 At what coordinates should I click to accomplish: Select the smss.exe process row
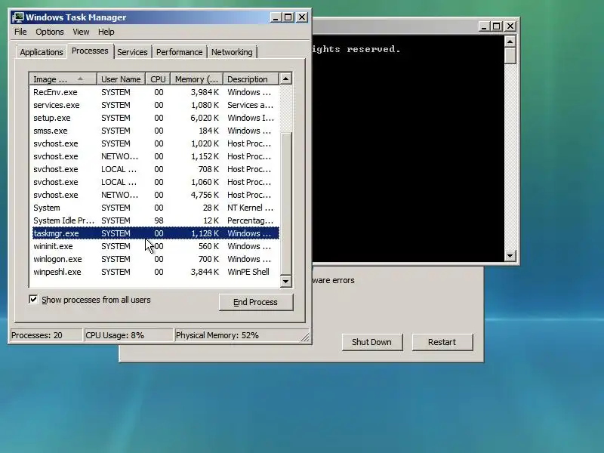156,131
